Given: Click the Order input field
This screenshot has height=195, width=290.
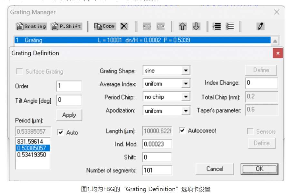Looking at the screenshot, I should point(69,86).
